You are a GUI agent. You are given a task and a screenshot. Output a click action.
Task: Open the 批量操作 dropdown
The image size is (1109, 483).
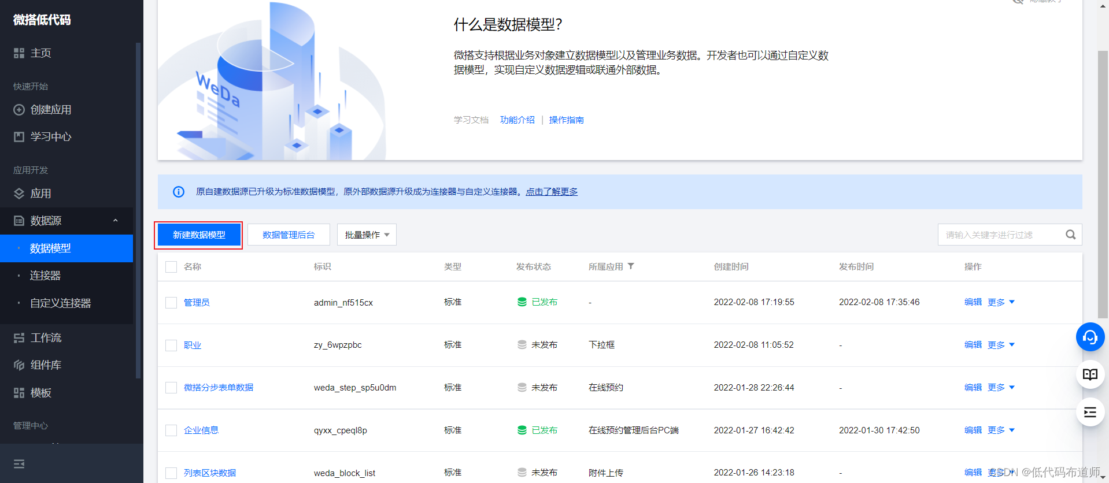pyautogui.click(x=367, y=235)
